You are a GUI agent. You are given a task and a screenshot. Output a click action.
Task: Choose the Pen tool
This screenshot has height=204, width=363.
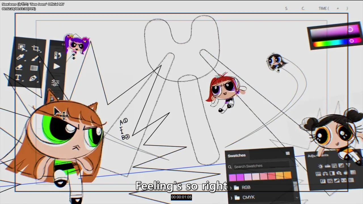click(x=33, y=78)
